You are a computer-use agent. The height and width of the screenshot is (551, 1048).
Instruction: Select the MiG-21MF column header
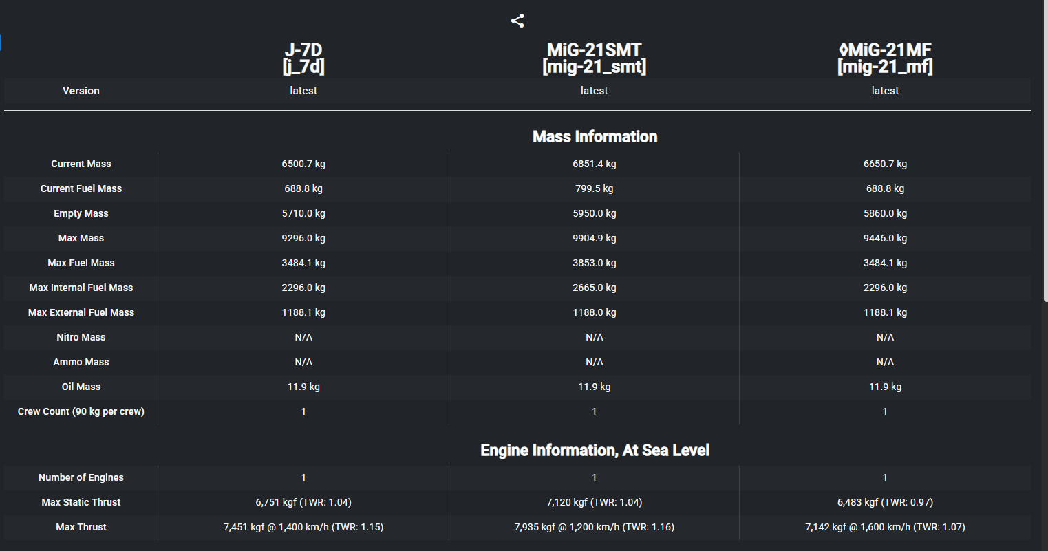[x=885, y=58]
